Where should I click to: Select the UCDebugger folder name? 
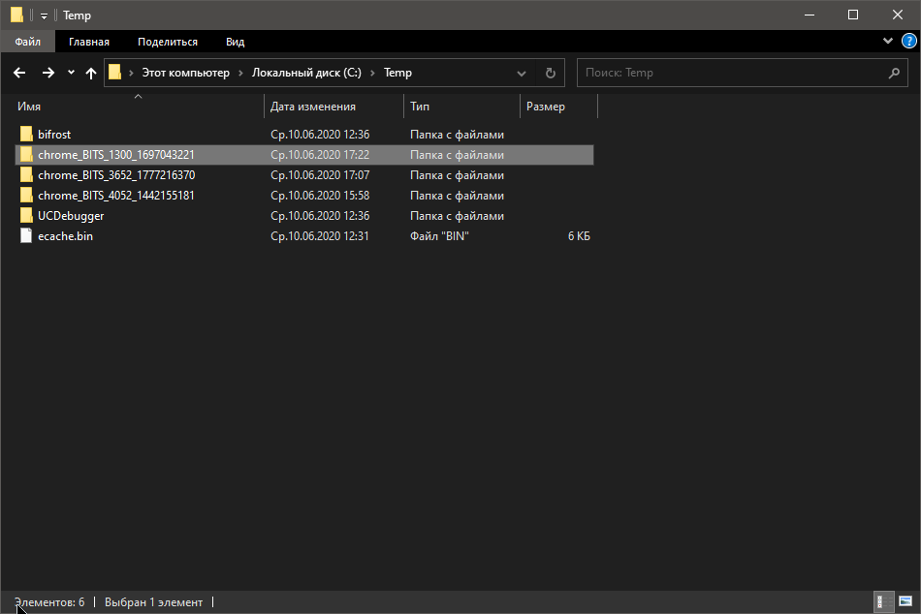coord(71,216)
